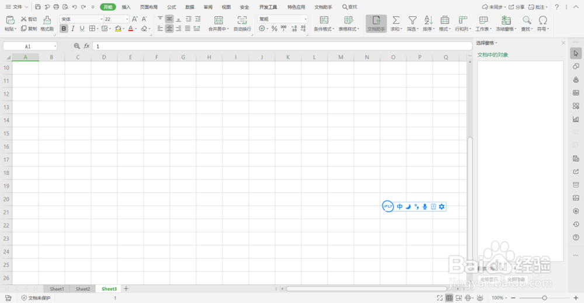Click the fill color bucket swatch
The height and width of the screenshot is (303, 584).
(118, 29)
